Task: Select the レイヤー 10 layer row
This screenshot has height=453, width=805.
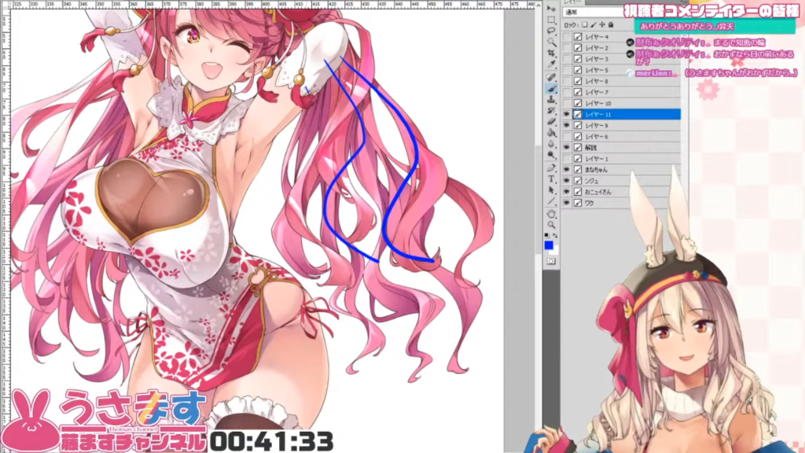Action: click(x=622, y=103)
